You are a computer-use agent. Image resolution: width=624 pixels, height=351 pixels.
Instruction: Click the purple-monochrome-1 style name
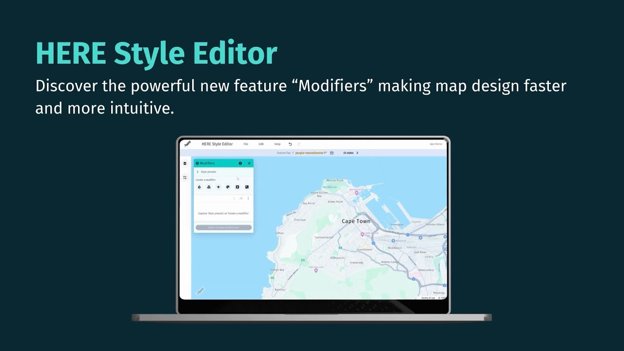[x=311, y=153]
